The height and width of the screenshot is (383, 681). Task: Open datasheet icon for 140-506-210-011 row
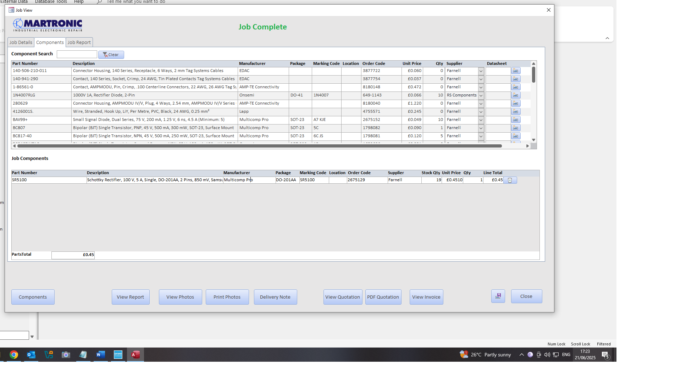click(516, 71)
